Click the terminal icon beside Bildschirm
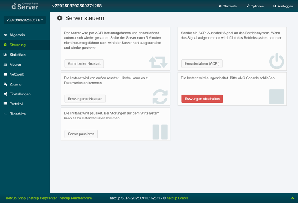Screen dimensions: 298x203 pyautogui.click(x=6, y=114)
